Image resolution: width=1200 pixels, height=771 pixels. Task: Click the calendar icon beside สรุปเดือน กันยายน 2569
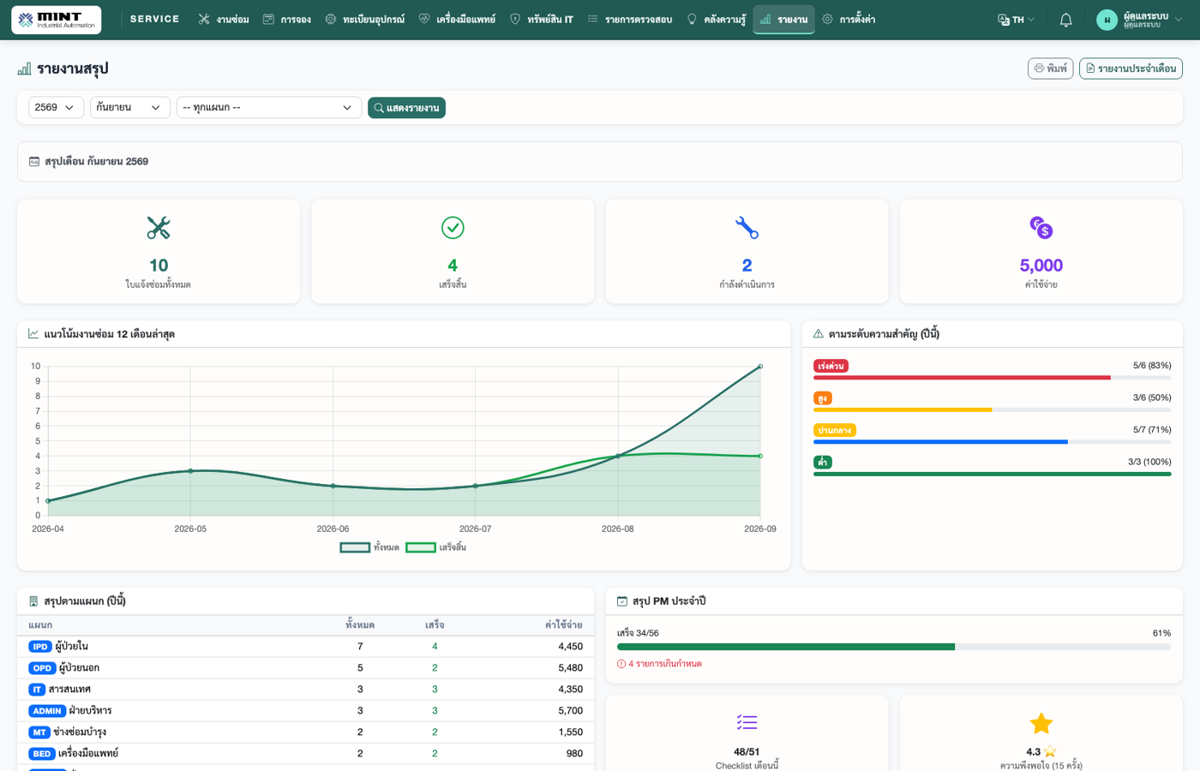34,161
